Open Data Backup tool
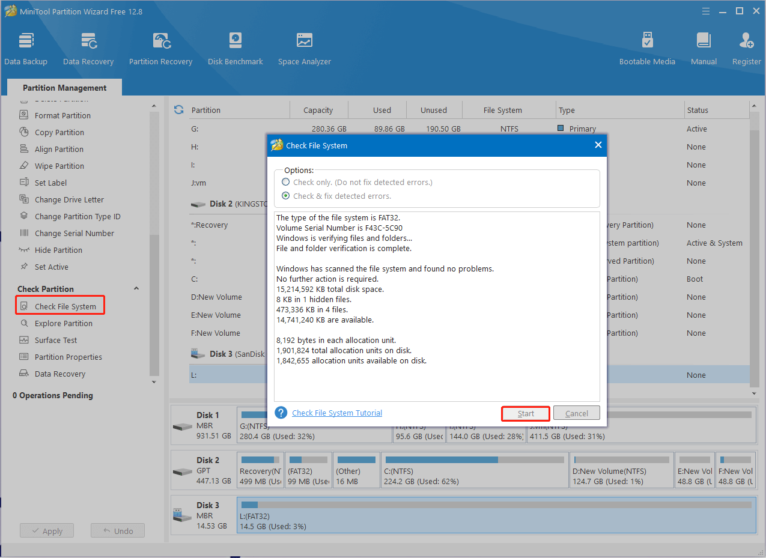766x558 pixels. pyautogui.click(x=26, y=49)
